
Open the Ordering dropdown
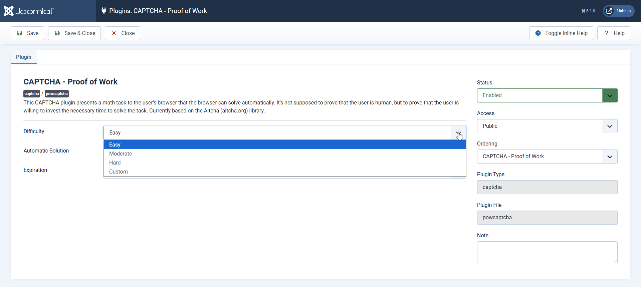point(547,157)
